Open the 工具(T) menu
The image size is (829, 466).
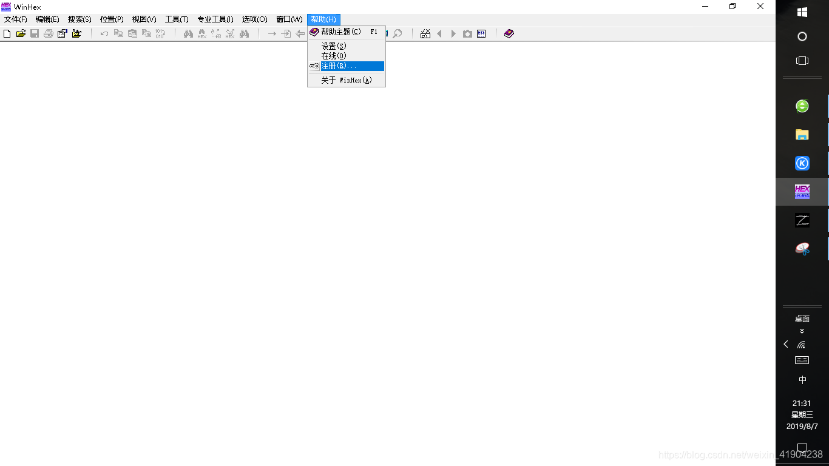177,19
